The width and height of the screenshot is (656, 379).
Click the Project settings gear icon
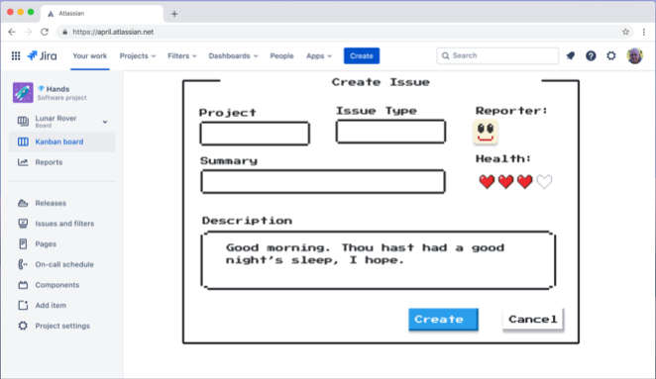tap(23, 326)
